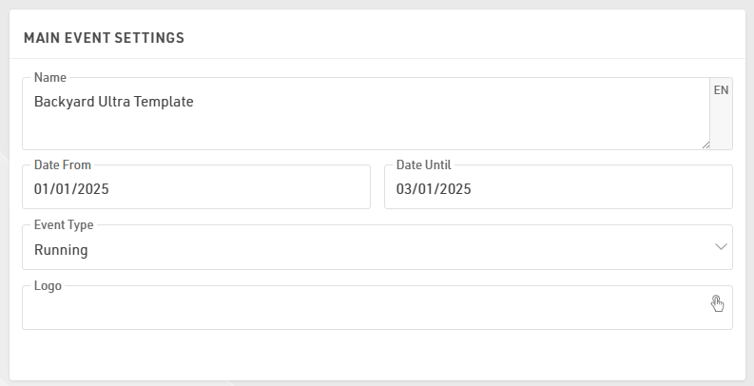Screen dimensions: 754x386
Task: Click the hand icon in Logo field
Action: click(718, 303)
